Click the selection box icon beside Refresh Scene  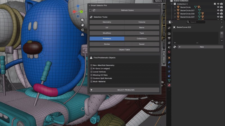(90, 10)
